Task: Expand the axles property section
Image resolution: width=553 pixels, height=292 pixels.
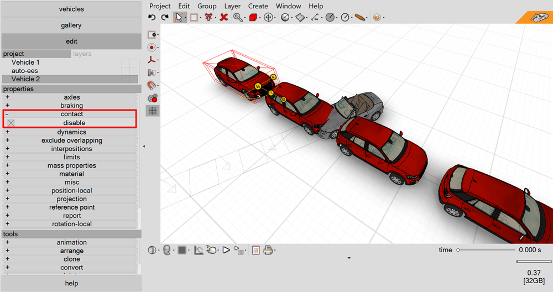Action: click(x=7, y=97)
